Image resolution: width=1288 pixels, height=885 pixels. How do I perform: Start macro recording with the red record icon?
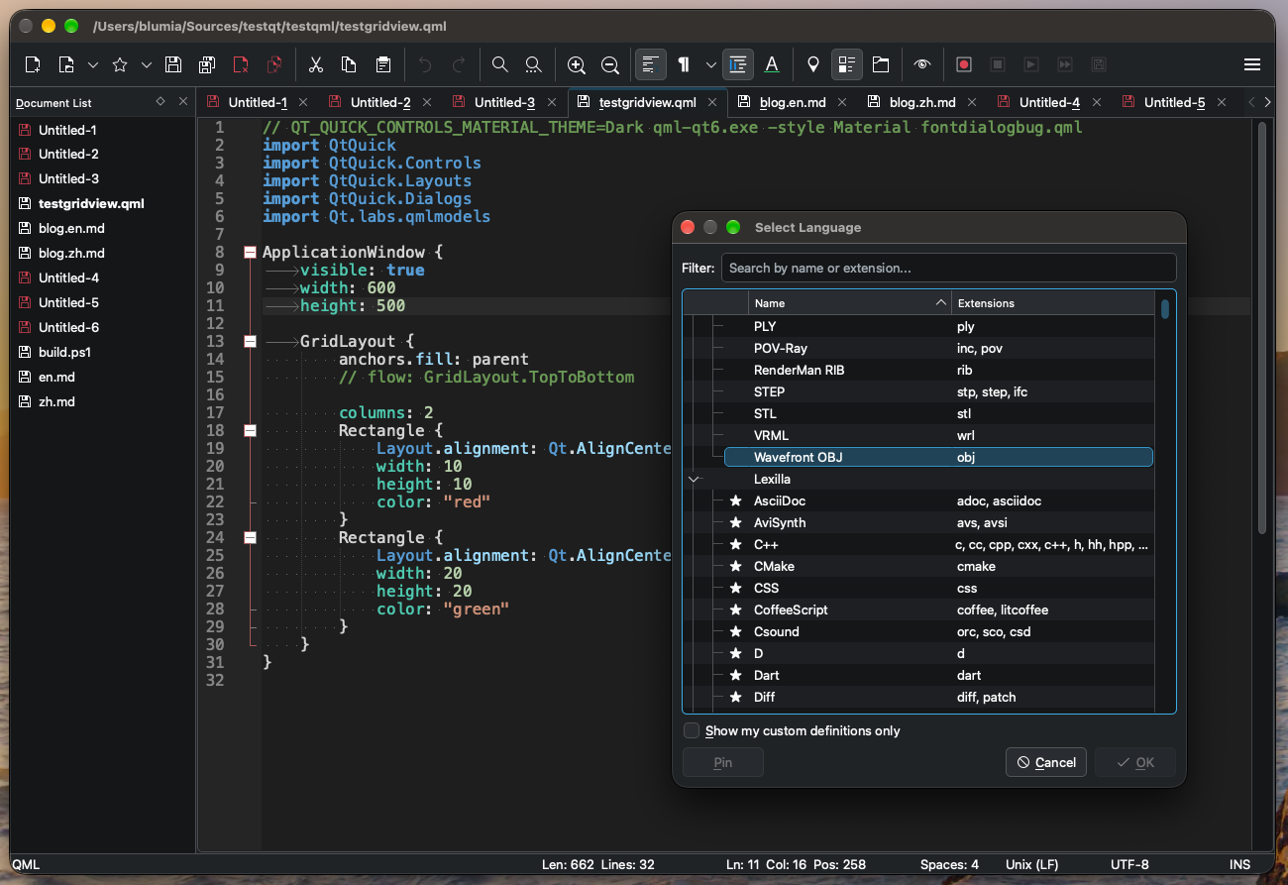(964, 64)
